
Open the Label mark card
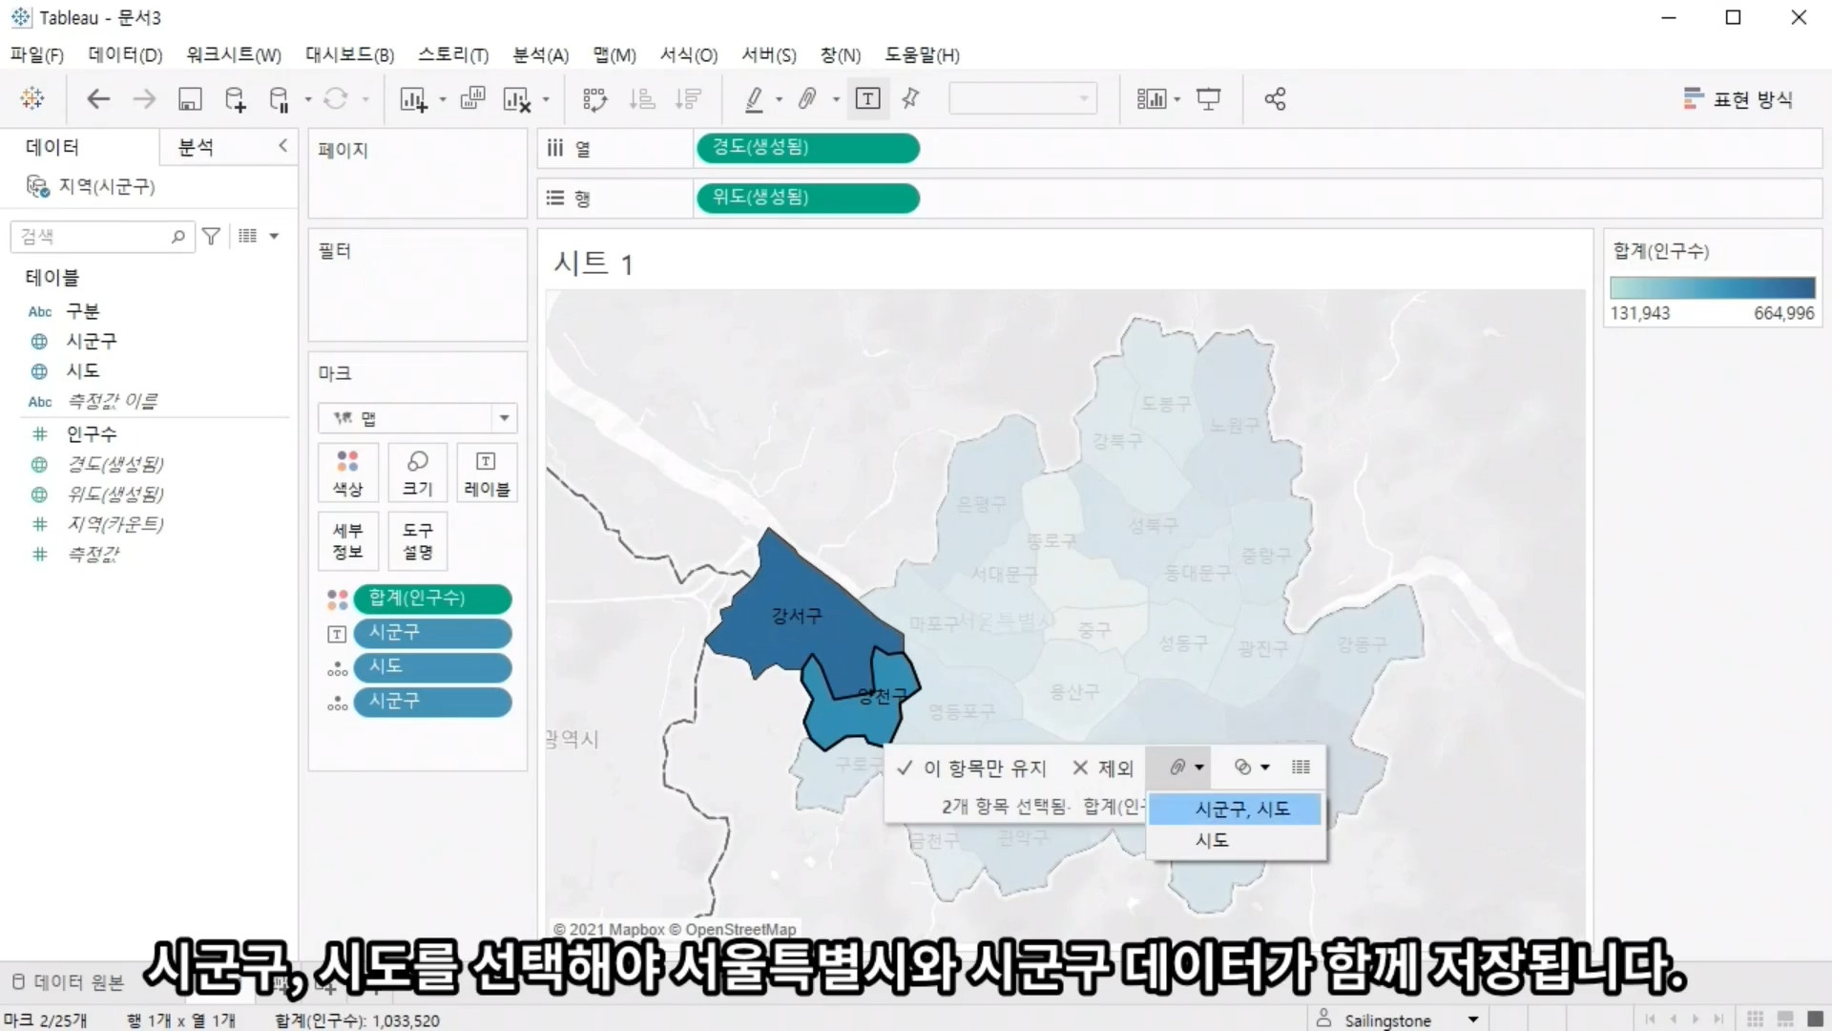[x=487, y=473]
